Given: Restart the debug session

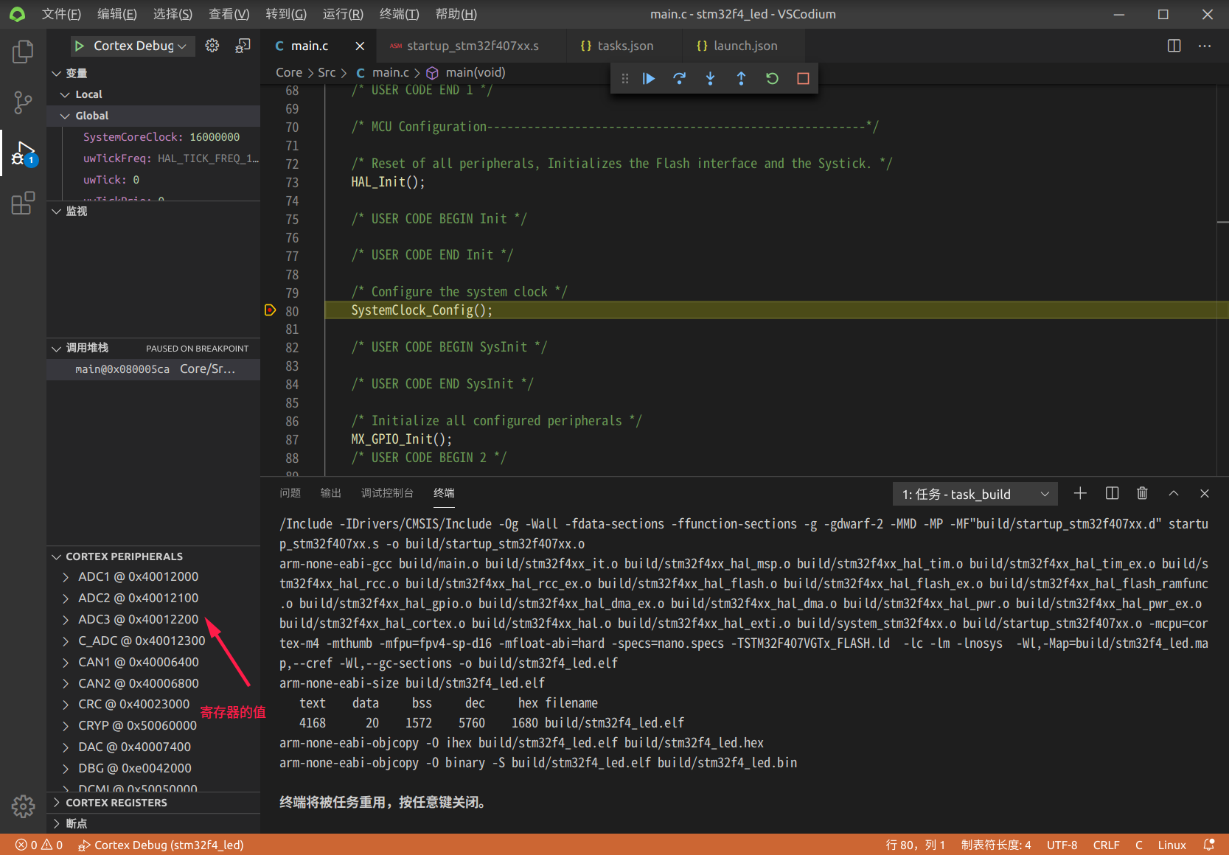Looking at the screenshot, I should (772, 78).
